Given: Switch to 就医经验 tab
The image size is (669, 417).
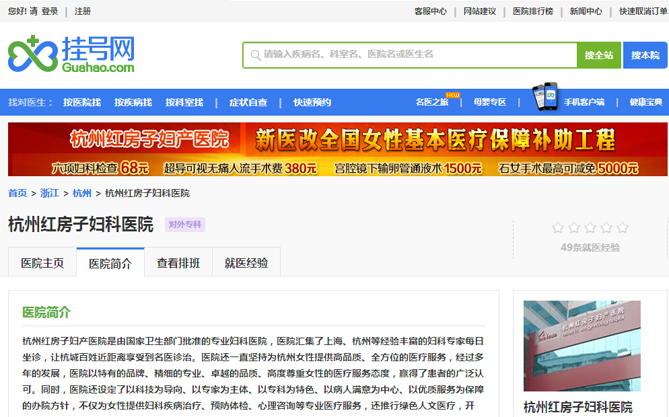Looking at the screenshot, I should pos(246,263).
